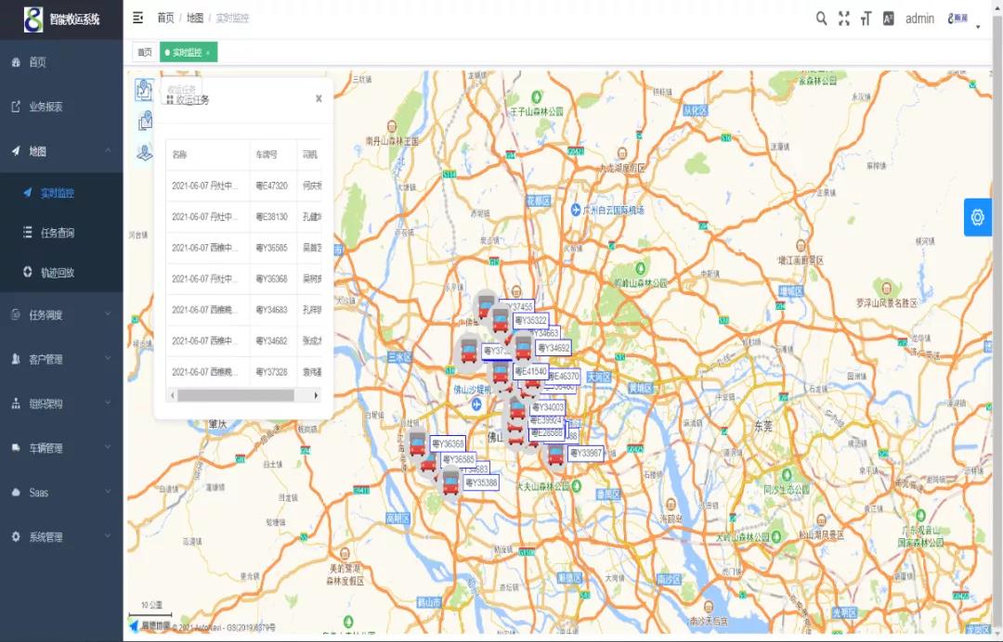Click the language switch icon in header
The image size is (1003, 642).
(x=889, y=19)
